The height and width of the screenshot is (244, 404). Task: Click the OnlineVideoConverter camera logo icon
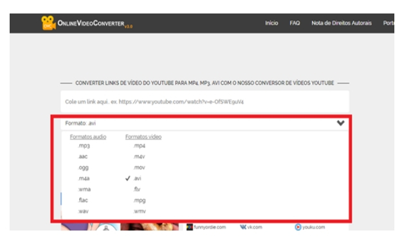coord(48,23)
